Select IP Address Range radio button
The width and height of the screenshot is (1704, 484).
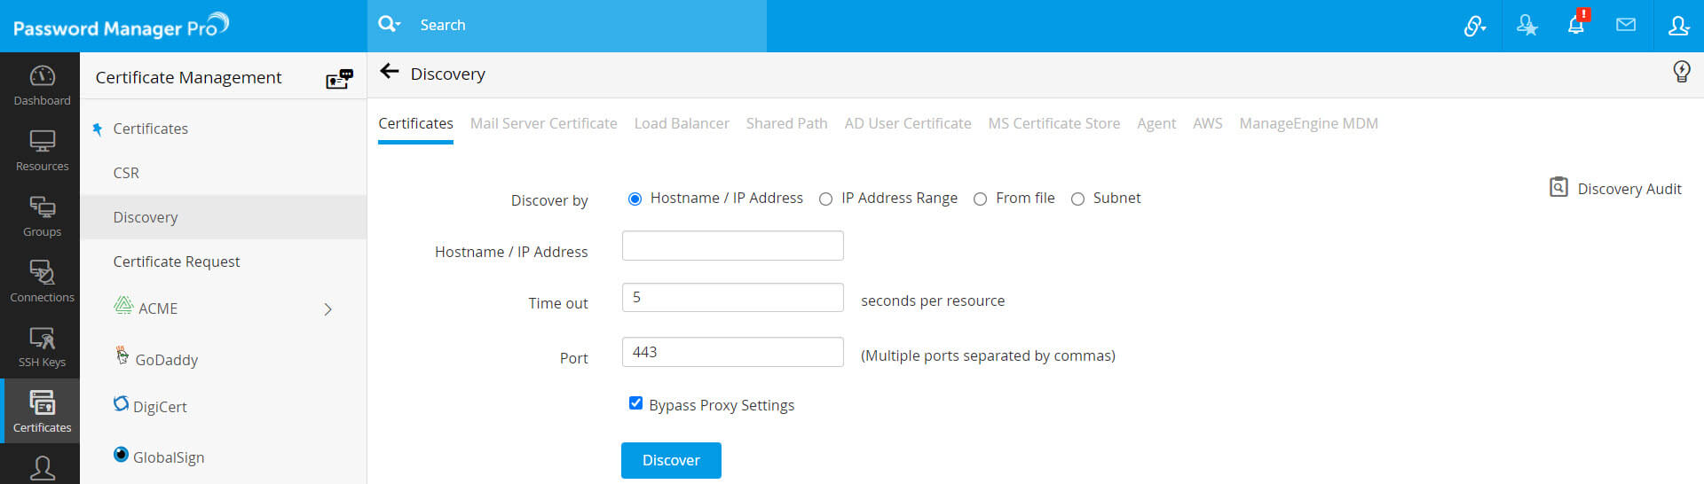pyautogui.click(x=825, y=199)
